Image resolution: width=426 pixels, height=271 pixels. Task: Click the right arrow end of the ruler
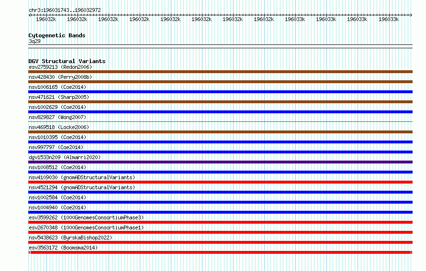coord(411,15)
